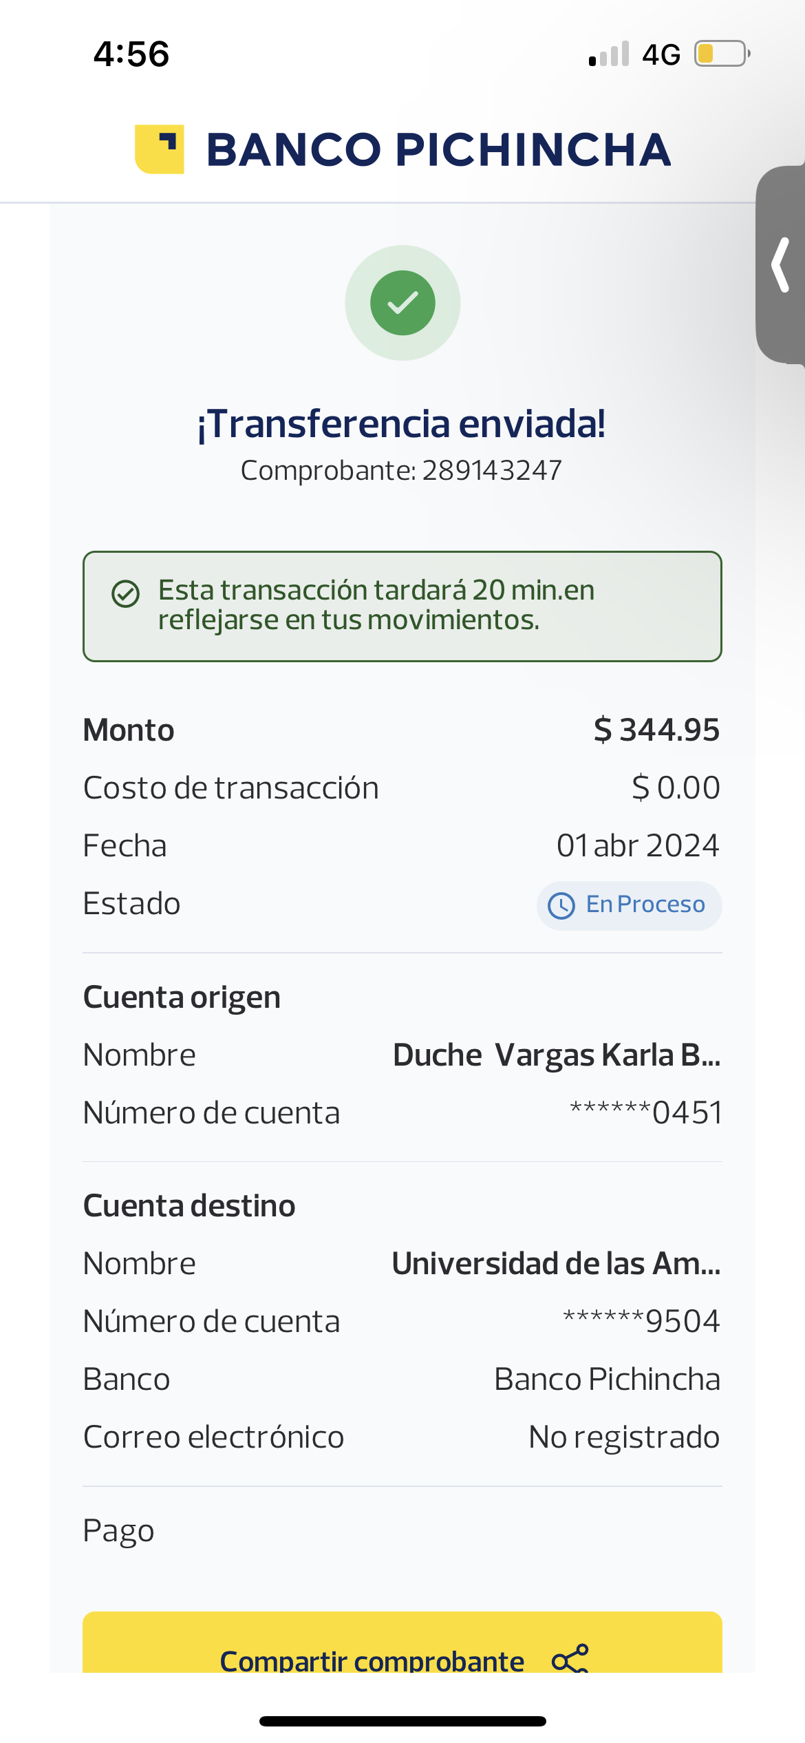Select the Comprobante number 289143247

click(491, 471)
